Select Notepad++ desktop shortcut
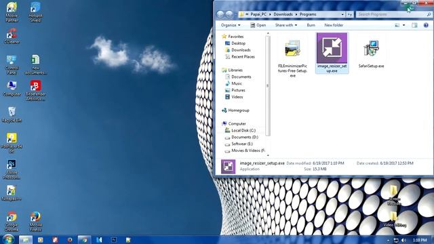Image resolution: width=434 pixels, height=244 pixels. (x=12, y=193)
